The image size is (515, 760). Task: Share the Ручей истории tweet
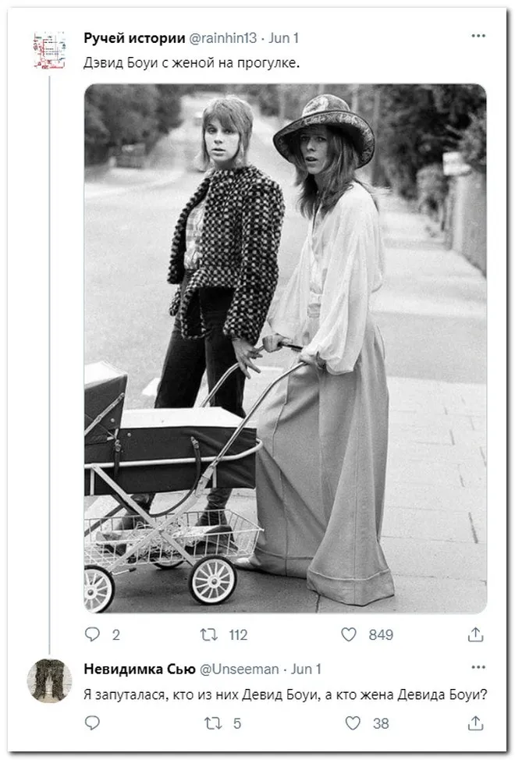476,634
